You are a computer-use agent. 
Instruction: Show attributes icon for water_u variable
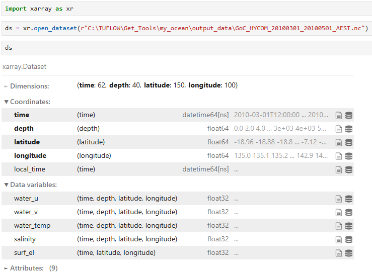(339, 199)
